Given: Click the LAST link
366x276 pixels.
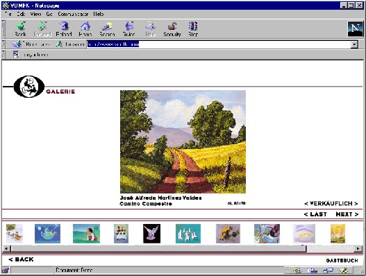Looking at the screenshot, I should tap(315, 214).
